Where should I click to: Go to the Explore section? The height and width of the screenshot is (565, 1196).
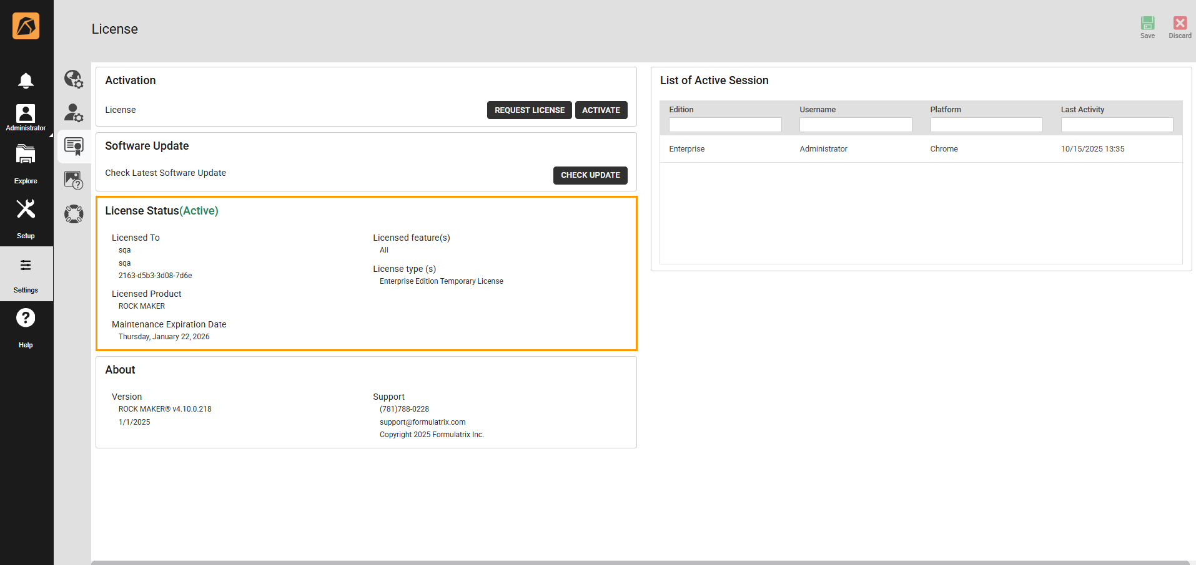coord(26,163)
